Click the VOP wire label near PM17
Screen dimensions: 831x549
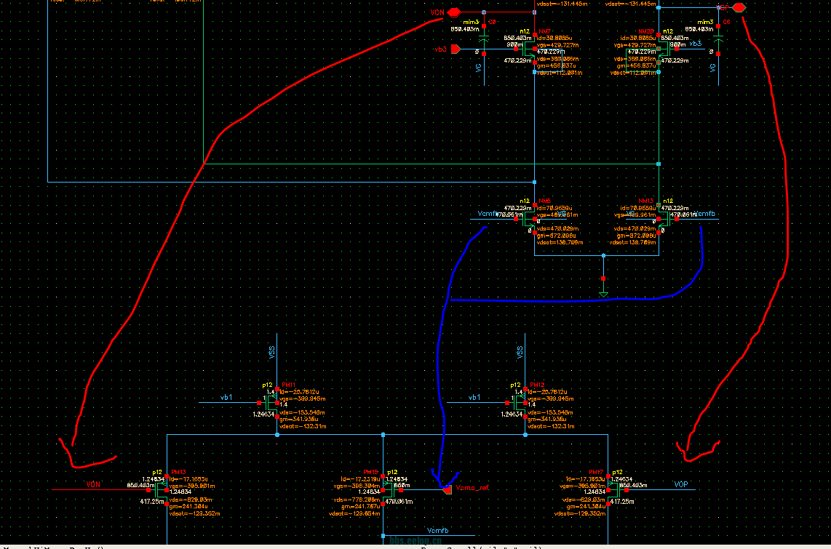point(680,484)
